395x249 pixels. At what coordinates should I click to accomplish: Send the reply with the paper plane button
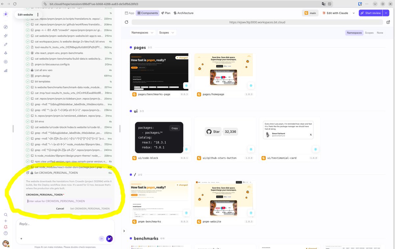click(x=109, y=239)
